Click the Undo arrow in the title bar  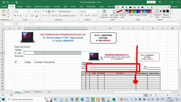click(x=8, y=2)
